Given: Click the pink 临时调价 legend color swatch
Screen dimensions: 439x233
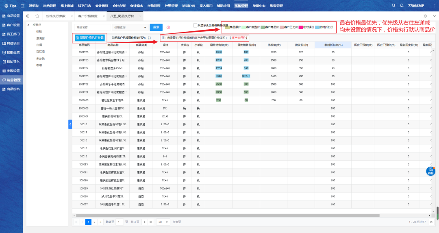Looking at the screenshot, I should click(301, 27).
